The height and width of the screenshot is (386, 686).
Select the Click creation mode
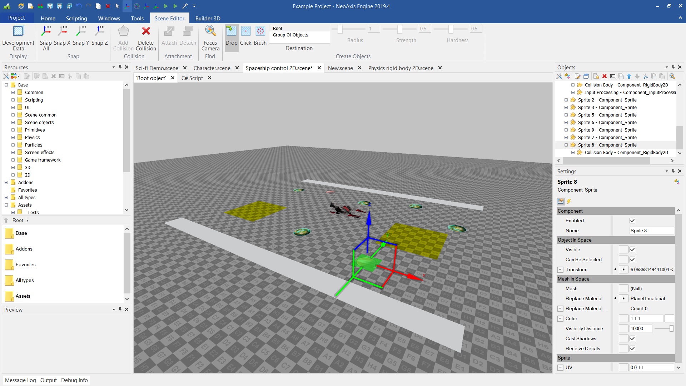point(245,31)
